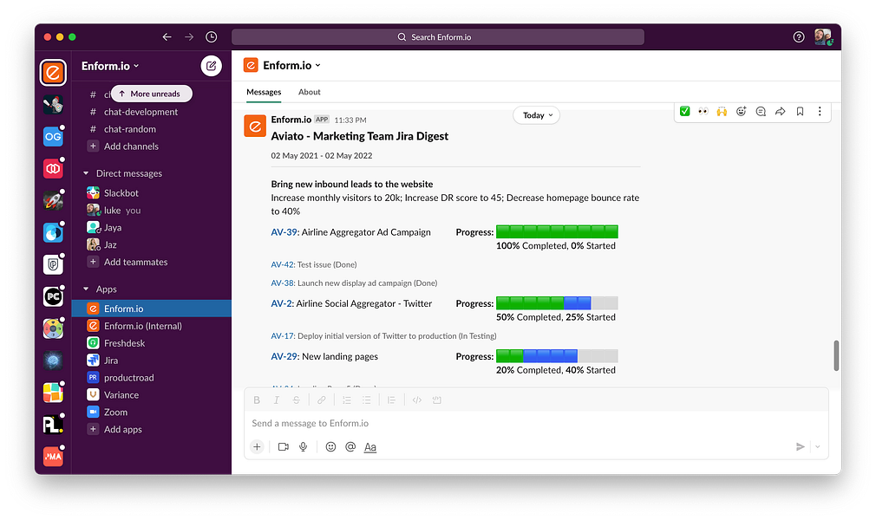Image resolution: width=876 pixels, height=520 pixels.
Task: Insert a code block in composer
Action: click(437, 400)
